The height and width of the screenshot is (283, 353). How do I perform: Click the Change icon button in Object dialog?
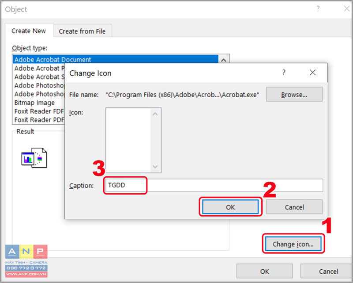[293, 244]
